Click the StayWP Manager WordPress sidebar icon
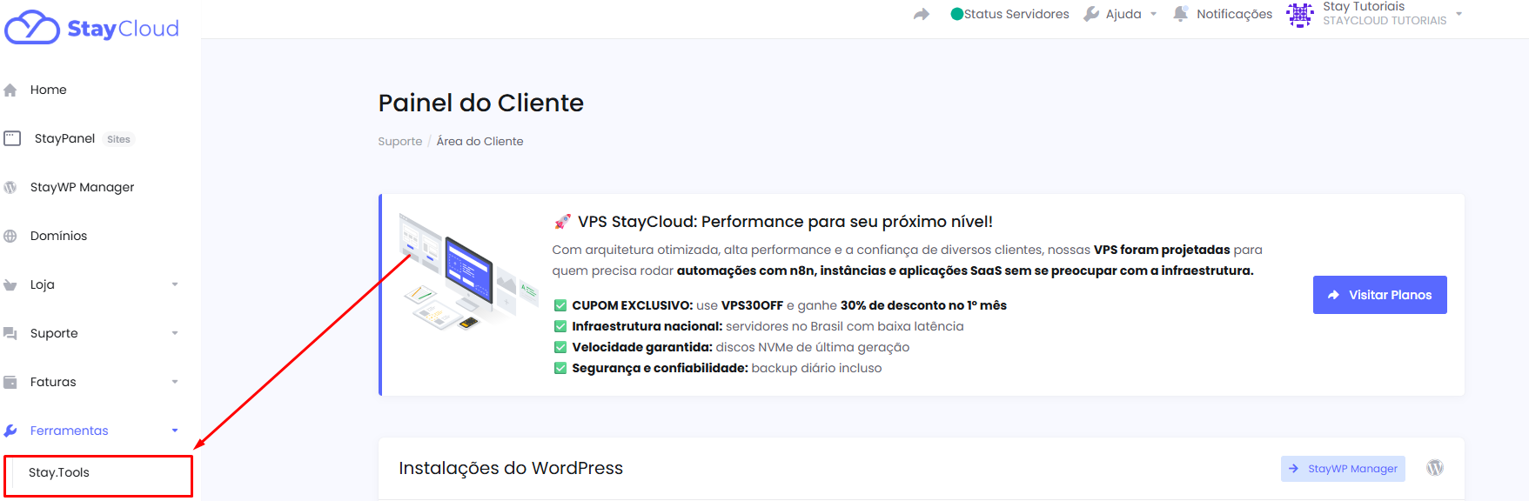Image resolution: width=1529 pixels, height=501 pixels. pos(10,187)
